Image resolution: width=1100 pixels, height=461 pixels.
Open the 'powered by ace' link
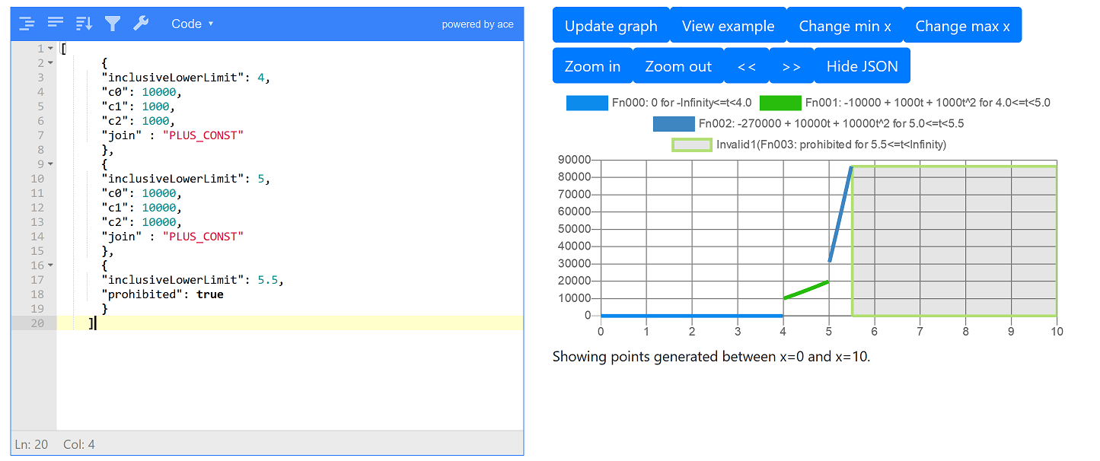point(477,24)
